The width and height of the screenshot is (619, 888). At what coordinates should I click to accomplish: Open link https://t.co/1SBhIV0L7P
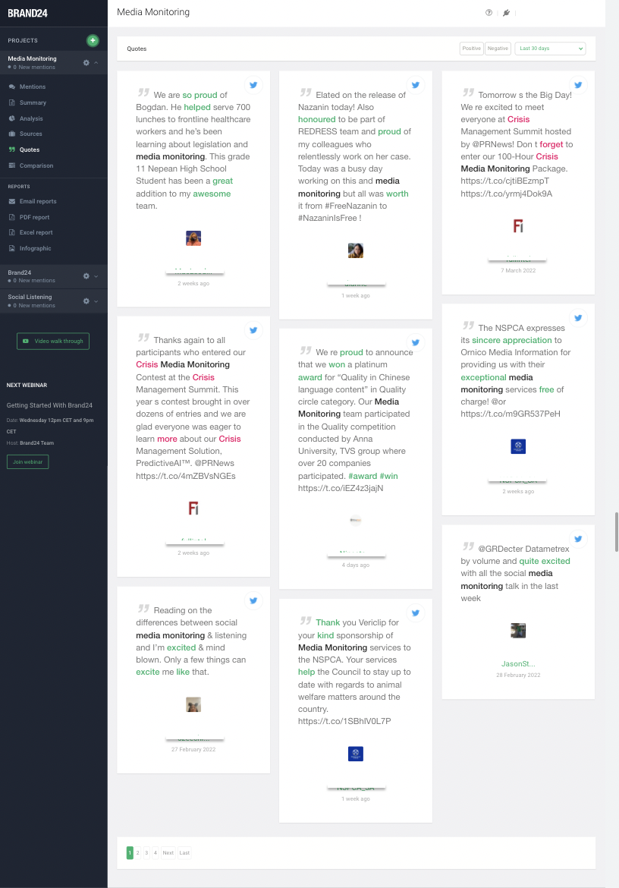coord(344,722)
